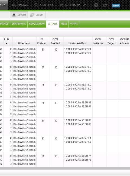Toggle iSCSI Enabled in second group with WWPN 77:EC

tap(56, 67)
